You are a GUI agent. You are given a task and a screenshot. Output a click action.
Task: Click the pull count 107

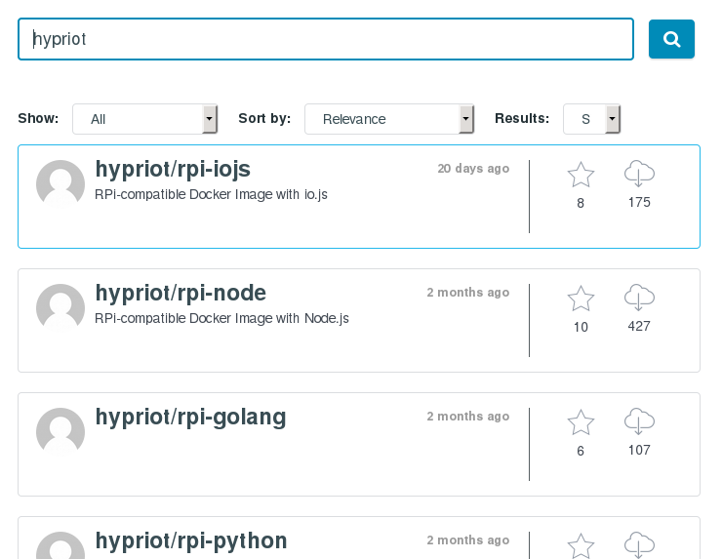639,450
